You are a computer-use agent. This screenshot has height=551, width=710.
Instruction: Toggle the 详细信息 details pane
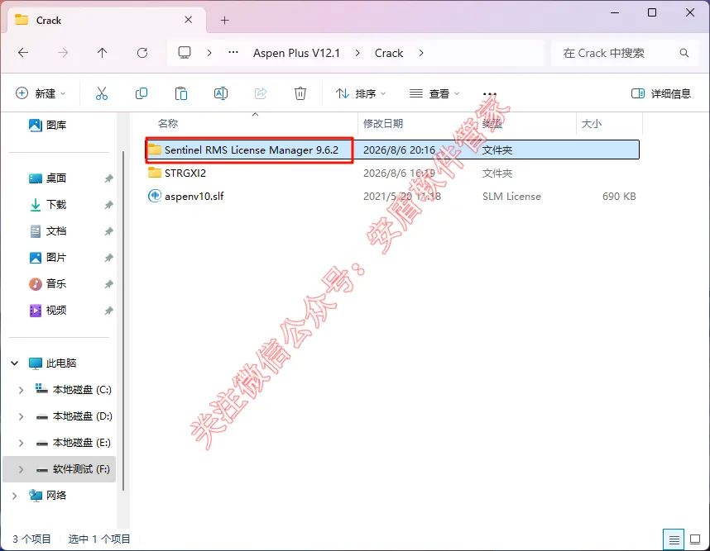tap(661, 93)
